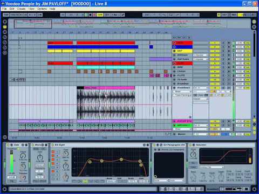This screenshot has height=194, width=259.
Task: Open BreakBeat 2 Mixer device chooser
Action: coord(182,92)
